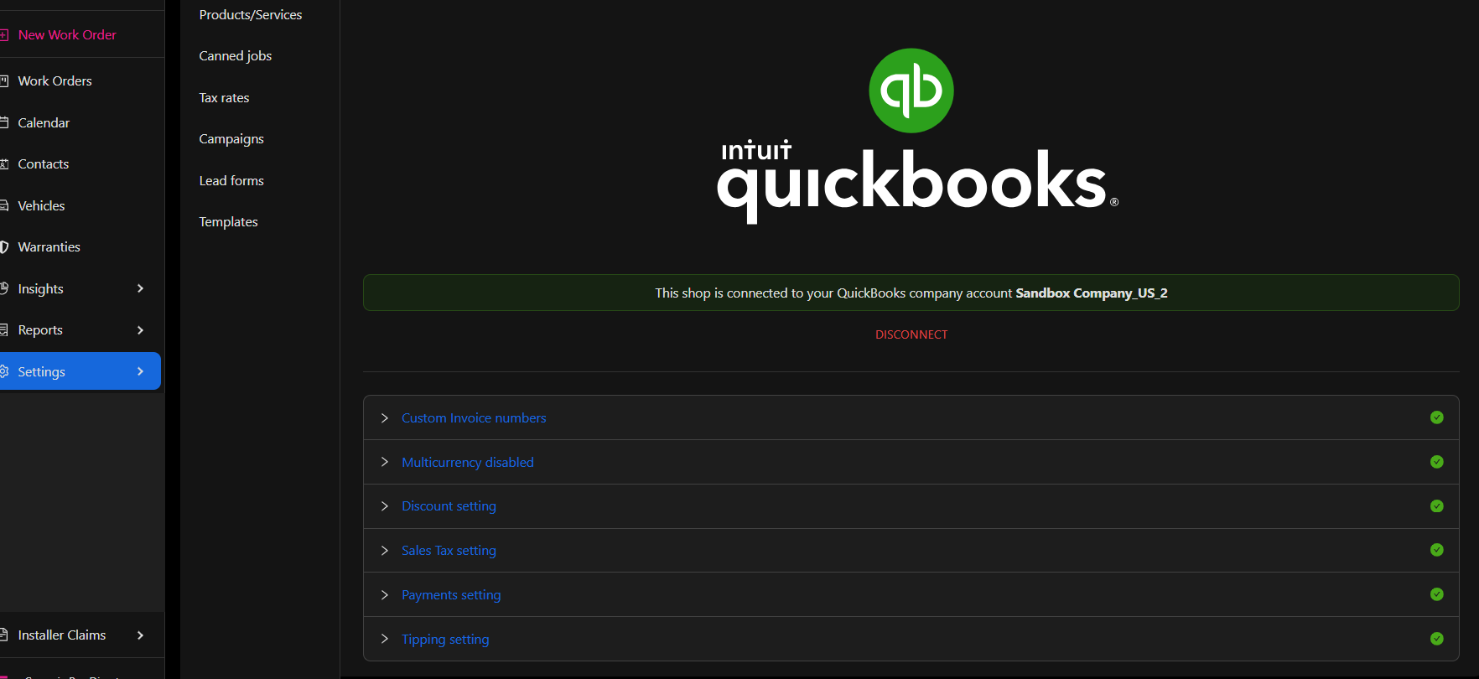Click the intuit quickbooks wordmark
This screenshot has height=679, width=1479.
(x=917, y=183)
